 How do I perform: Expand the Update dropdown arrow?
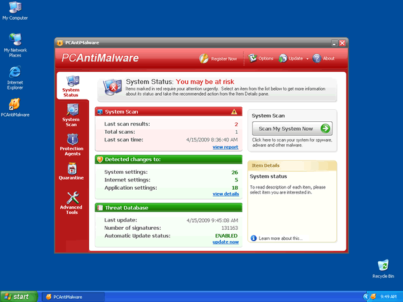307,59
